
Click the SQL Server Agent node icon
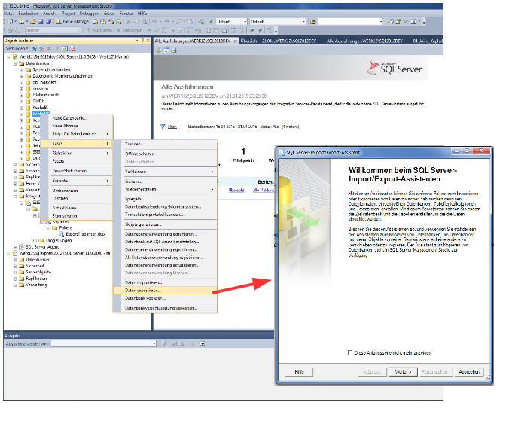pyautogui.click(x=22, y=247)
